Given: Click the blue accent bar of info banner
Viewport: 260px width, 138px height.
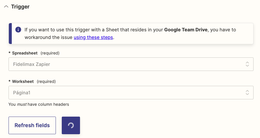Looking at the screenshot, I should (10, 34).
